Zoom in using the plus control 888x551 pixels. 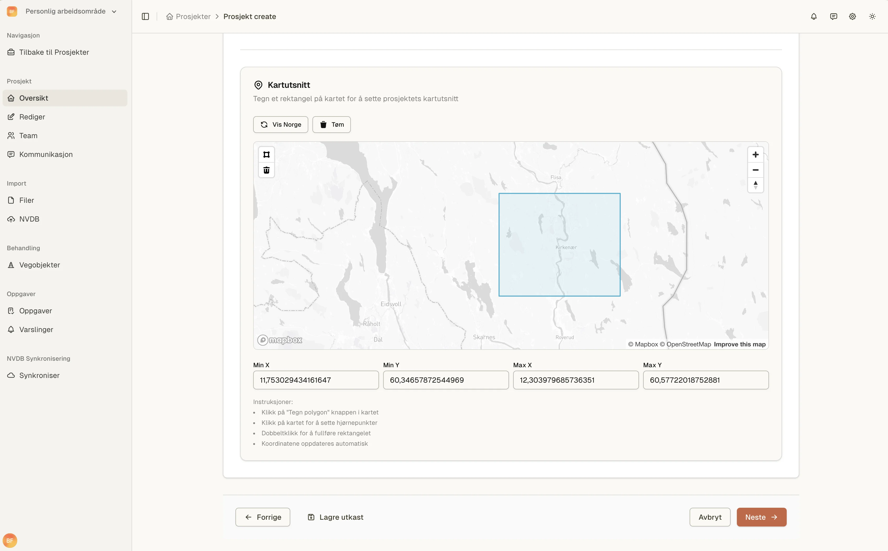(756, 154)
